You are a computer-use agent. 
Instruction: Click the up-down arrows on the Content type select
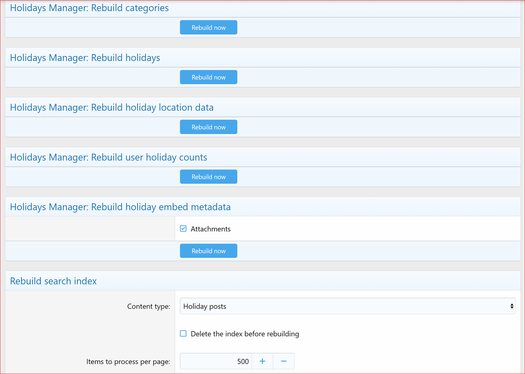(x=512, y=306)
